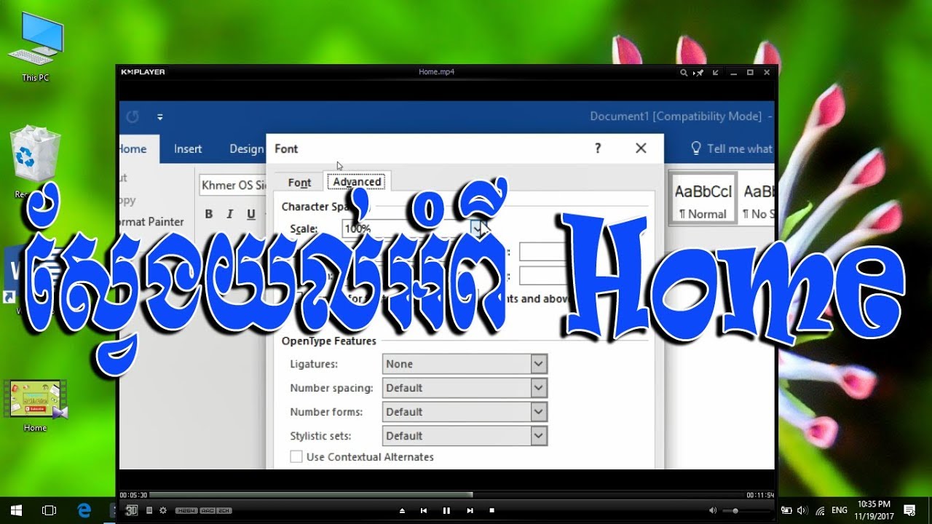Open the Insert ribbon tab in Word
932x524 pixels.
pos(188,148)
